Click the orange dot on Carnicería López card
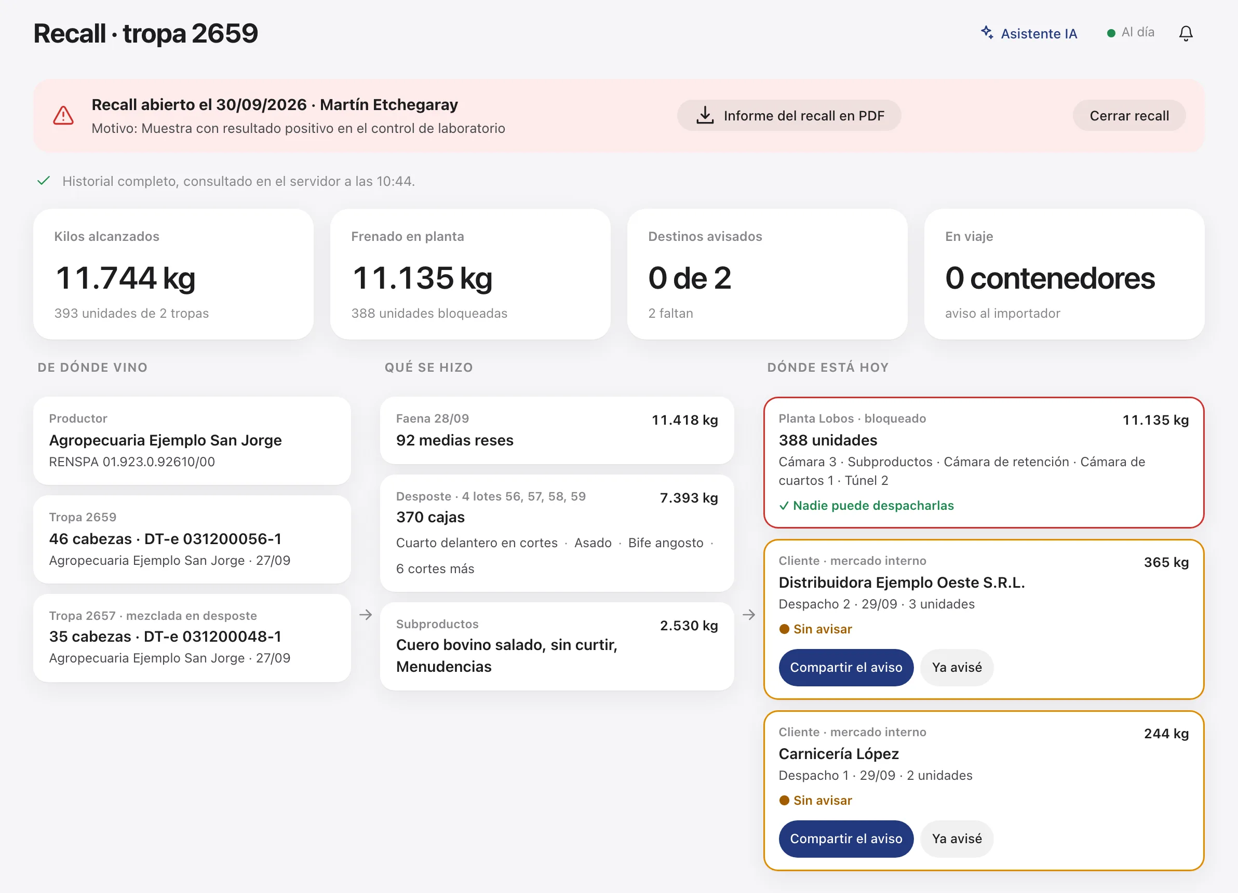The height and width of the screenshot is (893, 1238). tap(784, 800)
